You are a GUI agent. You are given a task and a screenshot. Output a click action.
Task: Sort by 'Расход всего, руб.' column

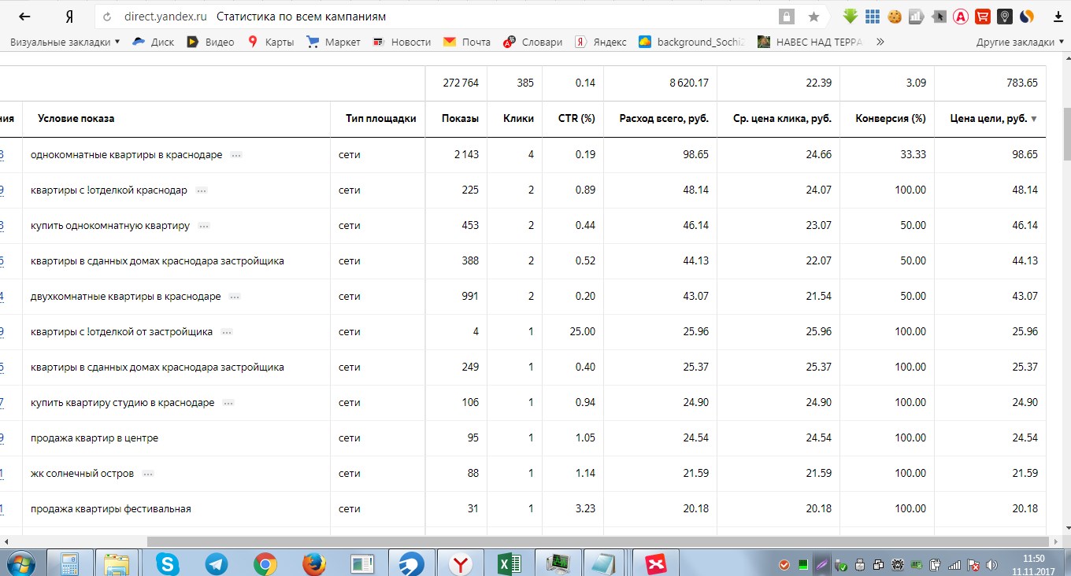(x=664, y=119)
